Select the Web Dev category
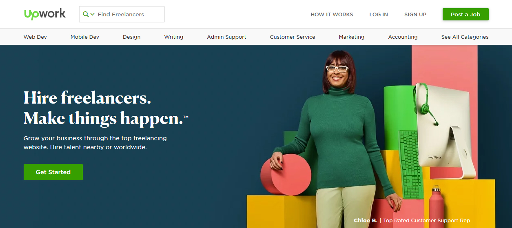This screenshot has height=228, width=512. pyautogui.click(x=35, y=37)
